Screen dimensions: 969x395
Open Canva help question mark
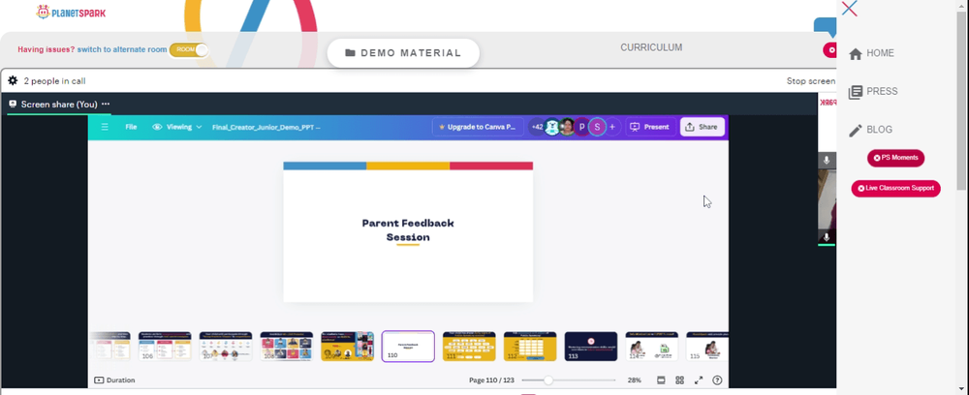(717, 380)
